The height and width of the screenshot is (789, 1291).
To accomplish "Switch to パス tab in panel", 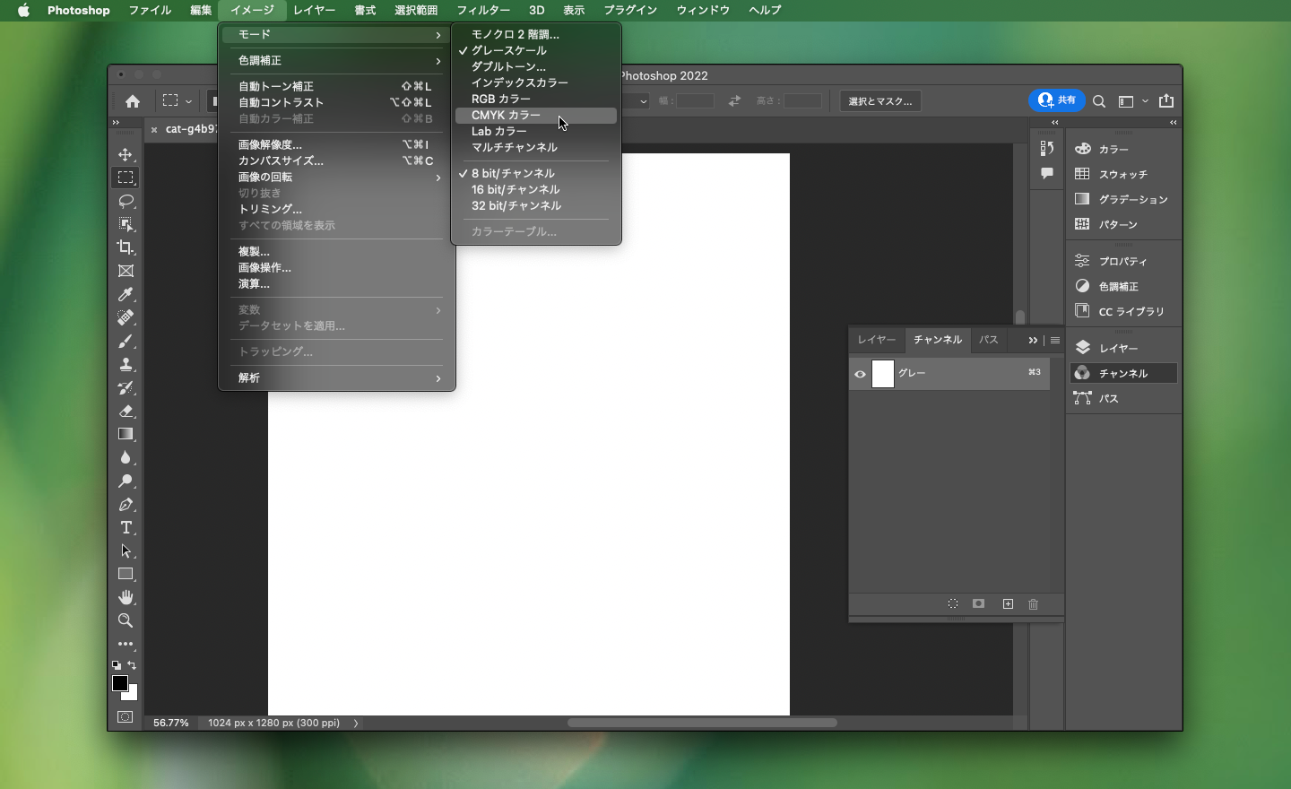I will click(989, 340).
